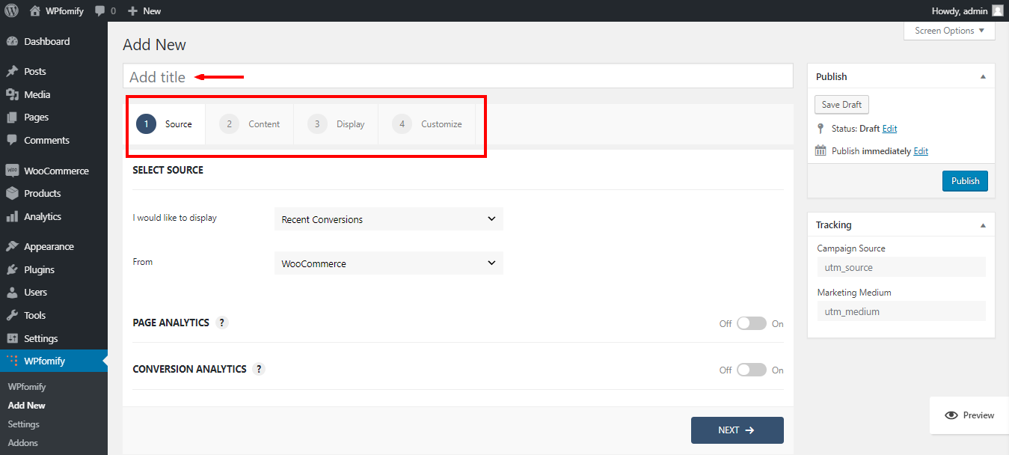The image size is (1009, 455).
Task: Select the Source step tab
Action: [x=164, y=124]
